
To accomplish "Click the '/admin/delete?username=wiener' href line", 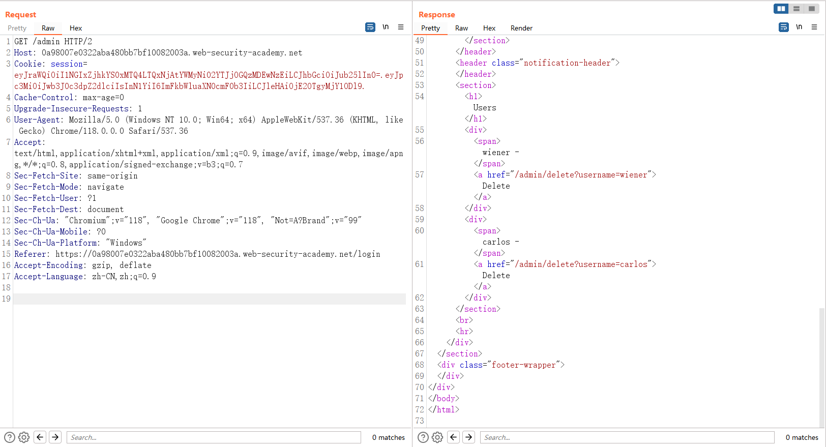I will pyautogui.click(x=565, y=174).
